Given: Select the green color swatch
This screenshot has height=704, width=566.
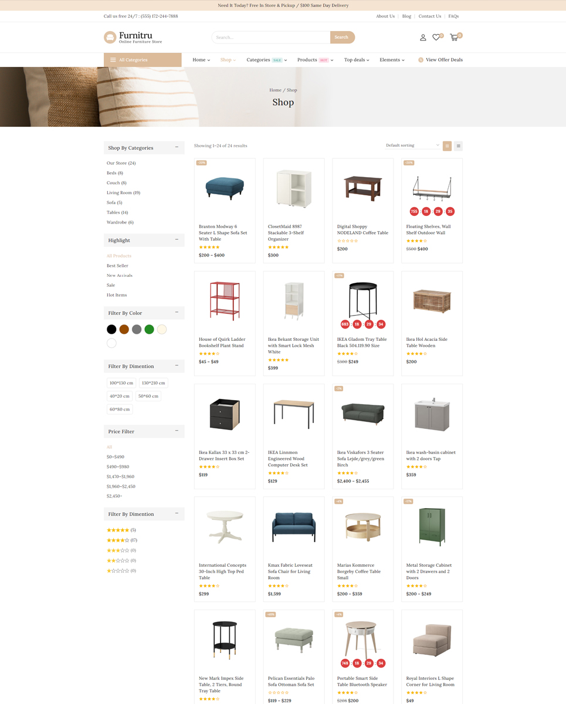Looking at the screenshot, I should pyautogui.click(x=149, y=330).
